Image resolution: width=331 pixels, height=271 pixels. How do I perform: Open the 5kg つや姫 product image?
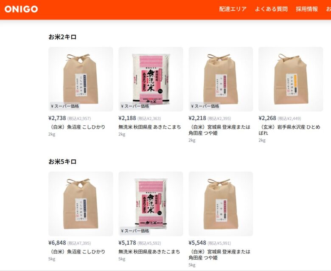point(221,204)
